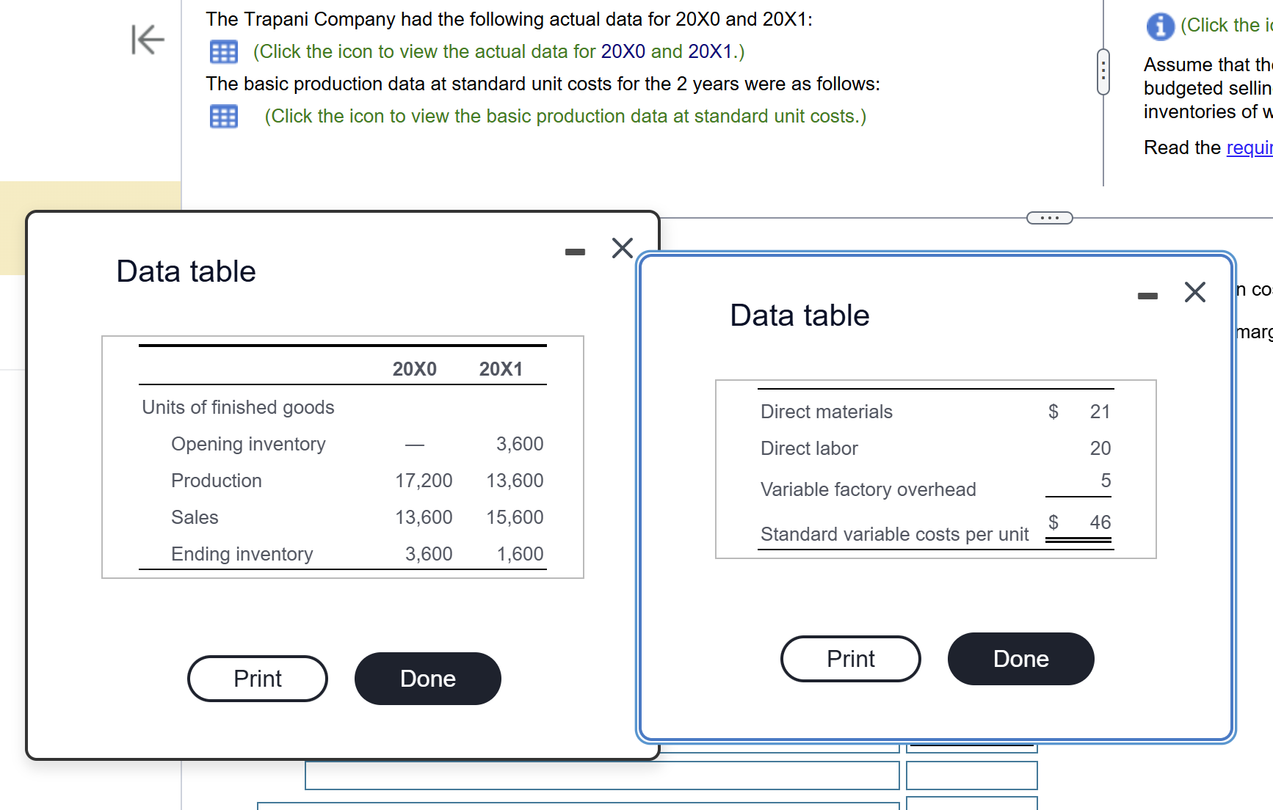The image size is (1273, 810).
Task: Click Print in the finished goods data table
Action: (x=257, y=679)
